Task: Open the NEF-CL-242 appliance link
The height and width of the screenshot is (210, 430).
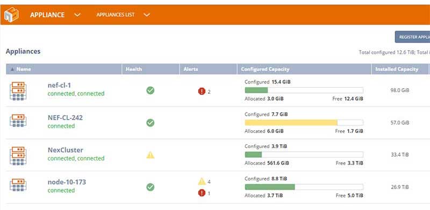Action: click(65, 118)
